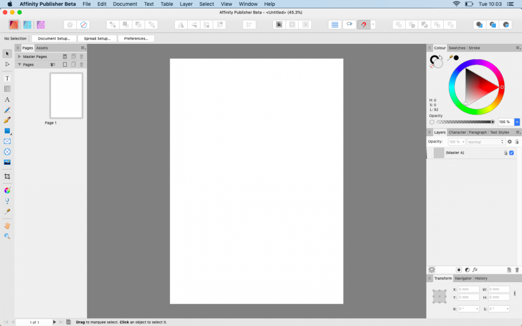Screen dimensions: 522x326
Task: Open the Document menu
Action: (x=125, y=4)
